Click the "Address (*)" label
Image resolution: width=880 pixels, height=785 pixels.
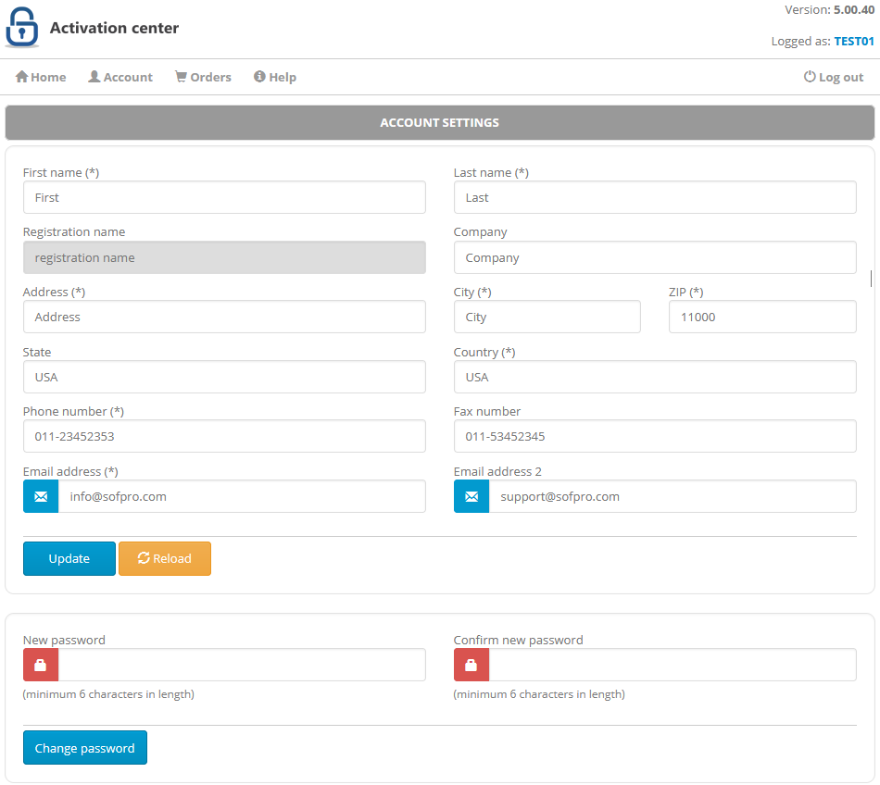pos(54,293)
